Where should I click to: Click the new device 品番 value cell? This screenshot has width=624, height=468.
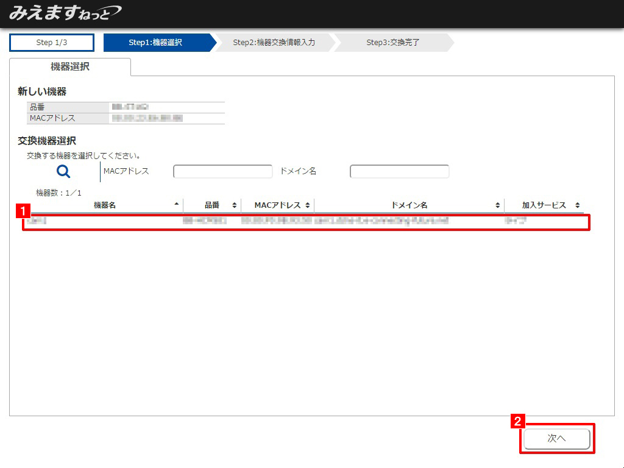[131, 107]
